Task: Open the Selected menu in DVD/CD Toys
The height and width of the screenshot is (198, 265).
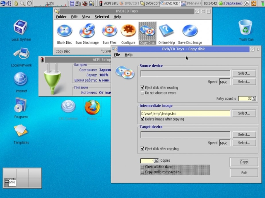Action: tap(101, 17)
